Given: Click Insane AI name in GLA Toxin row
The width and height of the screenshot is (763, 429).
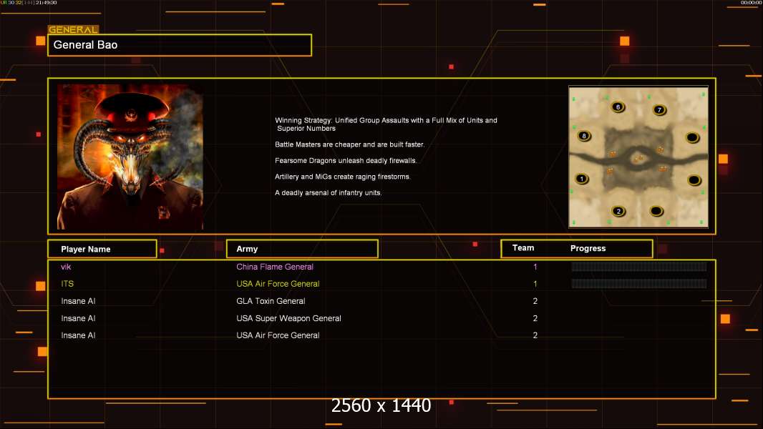Looking at the screenshot, I should pyautogui.click(x=78, y=301).
